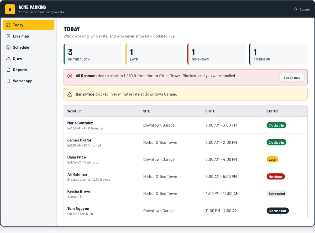Screen dimensions: 315x233
Task: Click Ali Rahman's name in the red alert
Action: [86, 76]
